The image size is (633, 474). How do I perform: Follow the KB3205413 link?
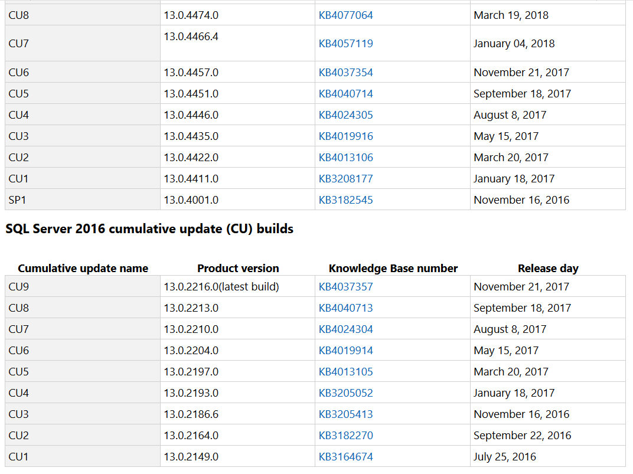[x=346, y=414]
